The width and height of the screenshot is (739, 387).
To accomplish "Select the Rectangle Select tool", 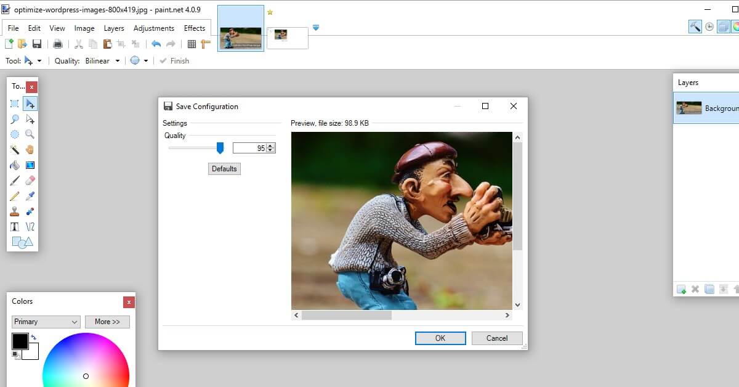I will point(15,104).
